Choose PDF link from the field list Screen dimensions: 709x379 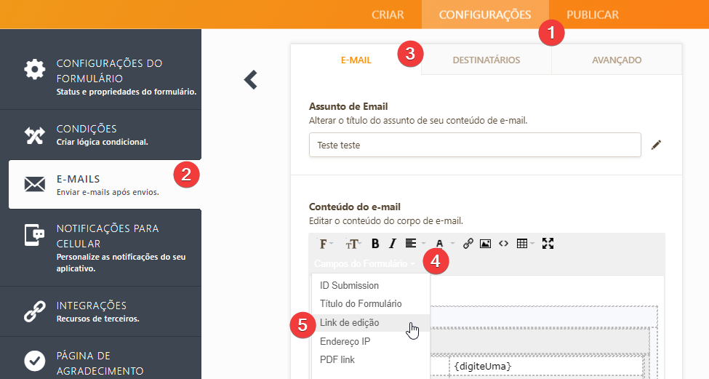337,359
